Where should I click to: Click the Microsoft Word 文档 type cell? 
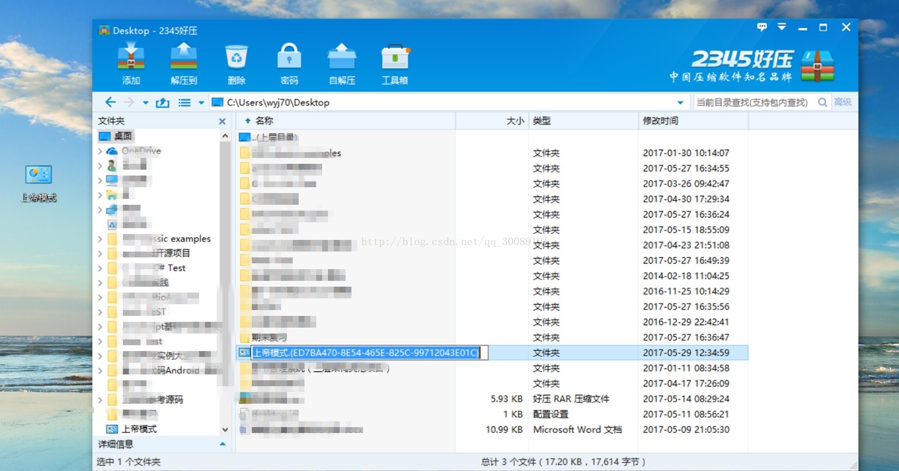577,429
